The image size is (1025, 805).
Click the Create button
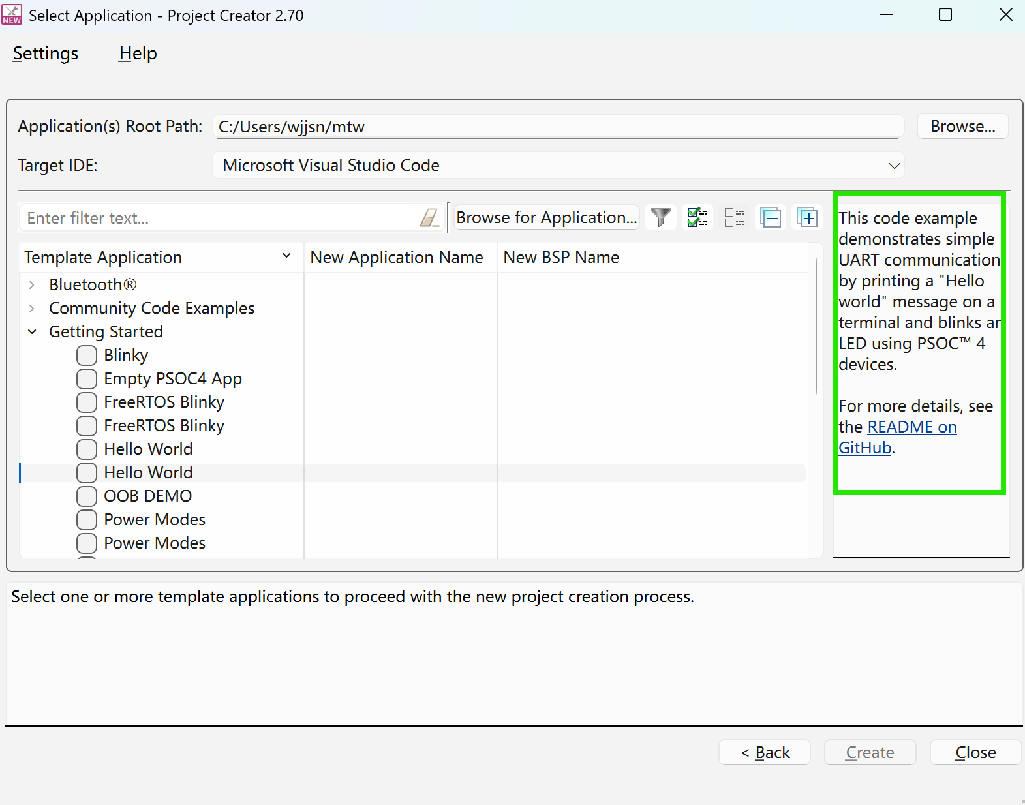point(870,752)
